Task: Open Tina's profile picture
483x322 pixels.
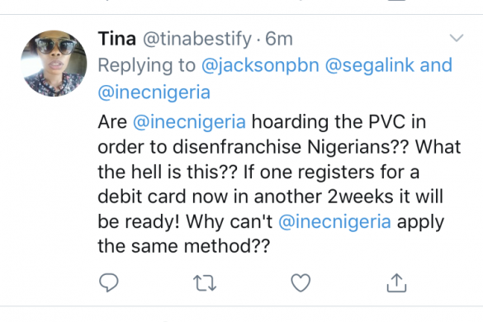Action: click(54, 64)
